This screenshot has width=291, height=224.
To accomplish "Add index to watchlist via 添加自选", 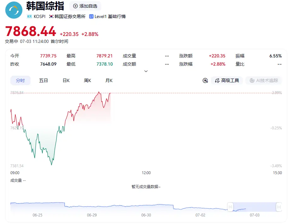I will point(85,6).
